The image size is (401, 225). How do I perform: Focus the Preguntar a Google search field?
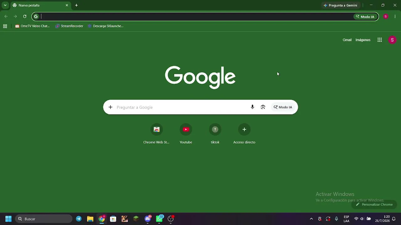[181, 107]
